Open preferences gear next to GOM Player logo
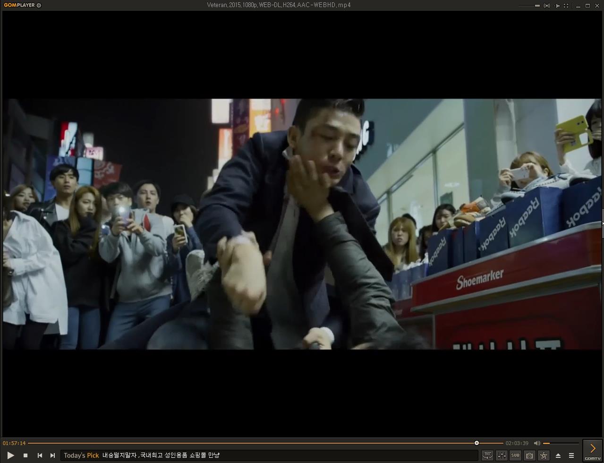 pos(39,6)
